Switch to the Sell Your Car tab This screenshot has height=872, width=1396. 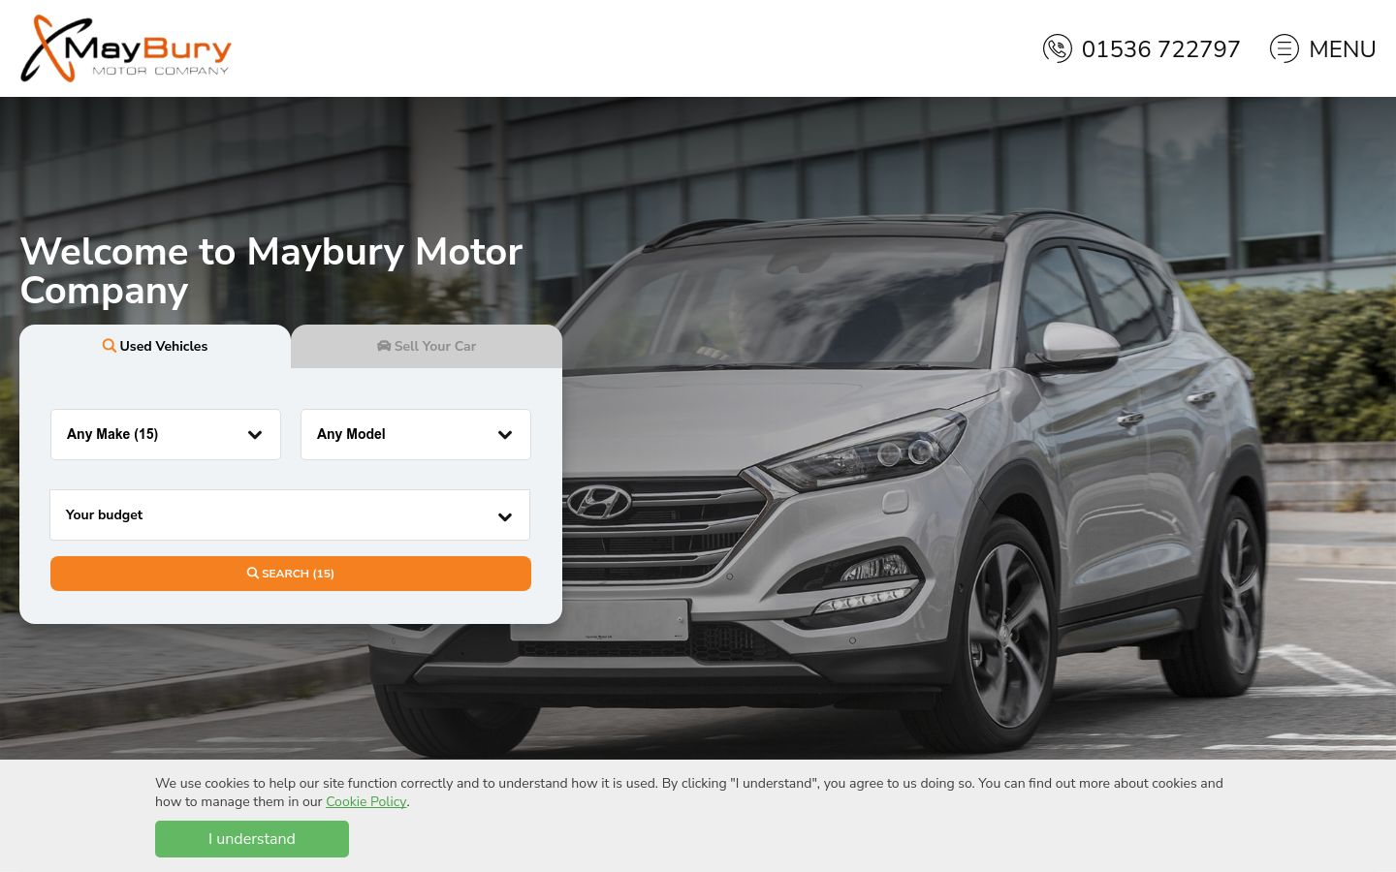[x=427, y=346]
